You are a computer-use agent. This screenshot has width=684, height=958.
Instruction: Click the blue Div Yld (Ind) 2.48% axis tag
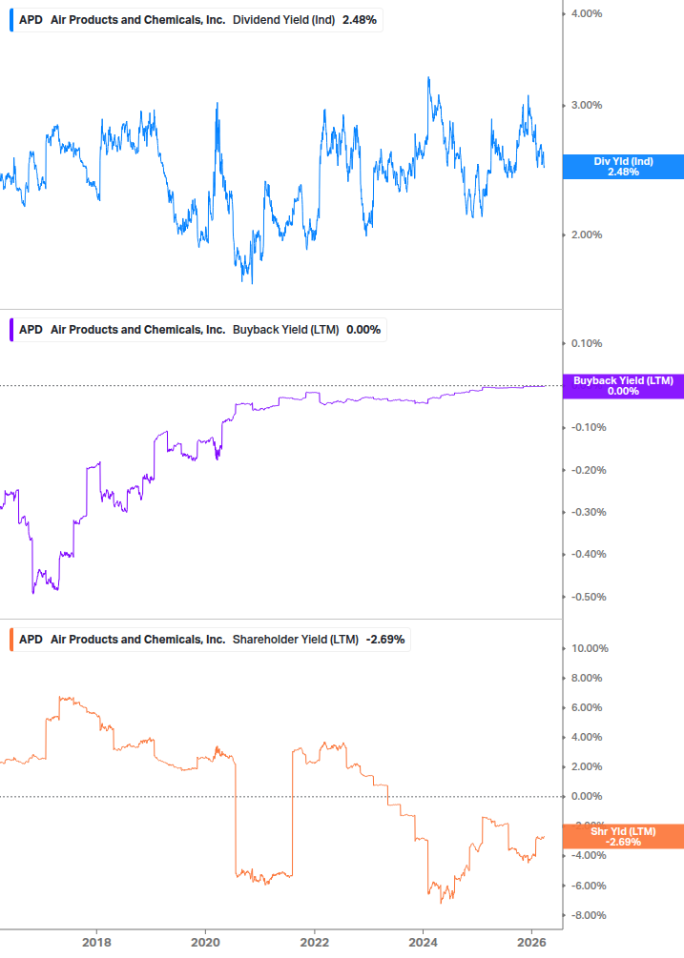[623, 167]
